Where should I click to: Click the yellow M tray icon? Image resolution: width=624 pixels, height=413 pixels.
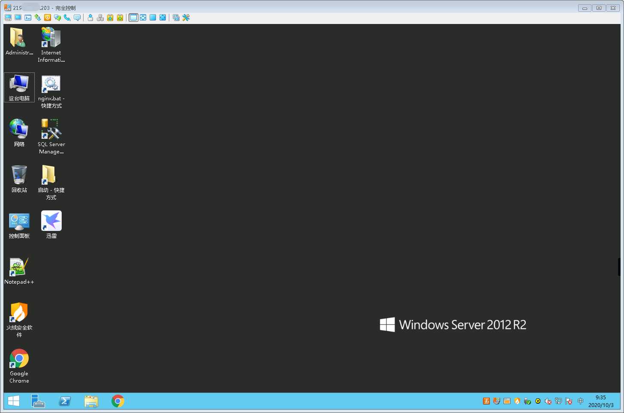point(538,401)
